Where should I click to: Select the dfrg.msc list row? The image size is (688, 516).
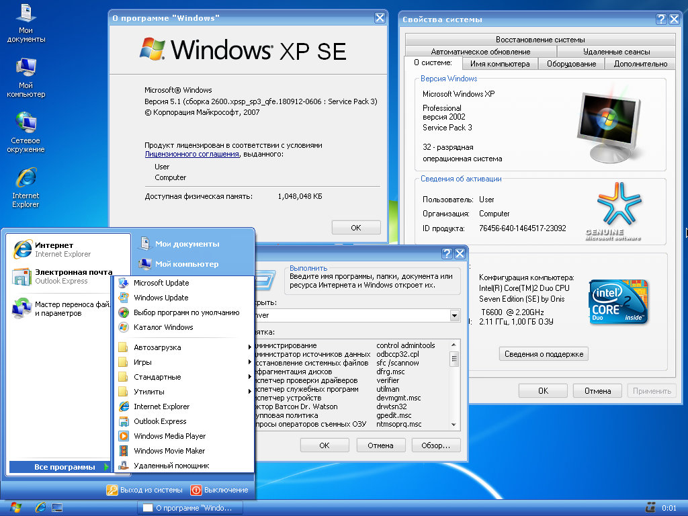pyautogui.click(x=352, y=372)
